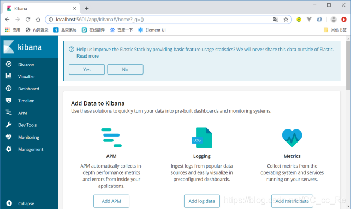Open the bookmarks folder at right of bookmarks bar
Image resolution: width=351 pixels, height=210 pixels.
(x=335, y=30)
